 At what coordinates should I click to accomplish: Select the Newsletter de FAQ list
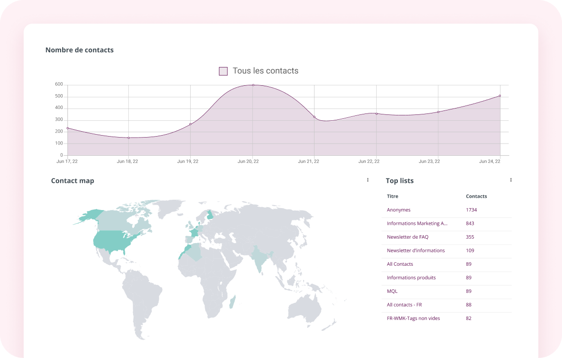tap(407, 237)
